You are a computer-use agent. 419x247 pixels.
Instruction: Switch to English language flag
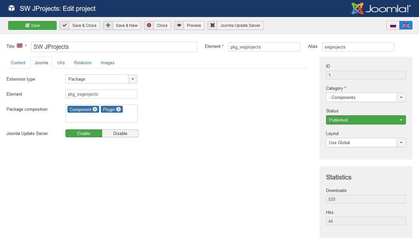click(x=406, y=25)
